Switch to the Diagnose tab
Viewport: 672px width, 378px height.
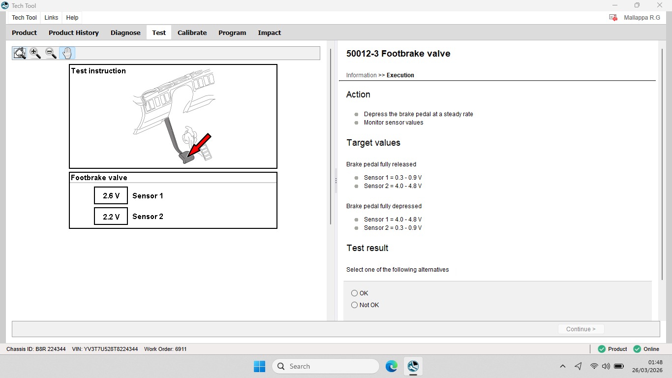(125, 32)
